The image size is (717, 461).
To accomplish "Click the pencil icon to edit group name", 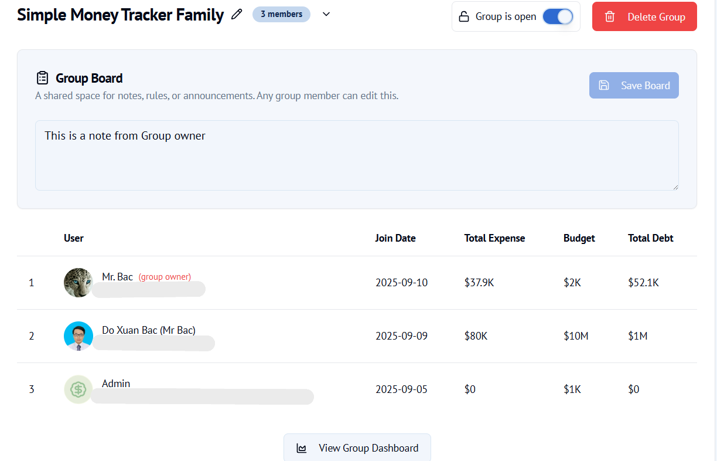I will pos(237,15).
